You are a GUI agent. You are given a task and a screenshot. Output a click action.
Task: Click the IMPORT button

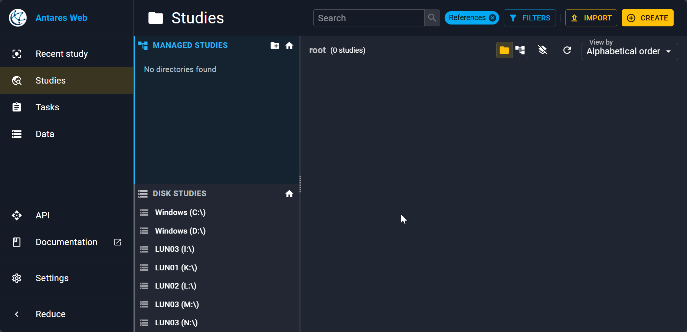(591, 18)
